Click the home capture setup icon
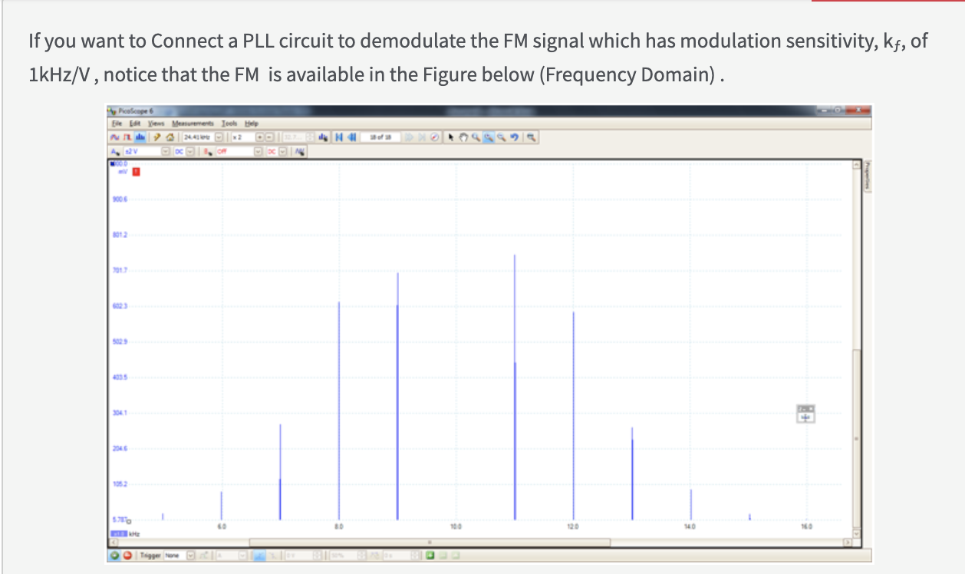965x574 pixels. point(170,137)
